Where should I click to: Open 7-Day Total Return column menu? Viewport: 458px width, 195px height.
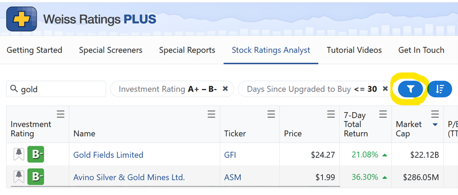pyautogui.click(x=383, y=115)
